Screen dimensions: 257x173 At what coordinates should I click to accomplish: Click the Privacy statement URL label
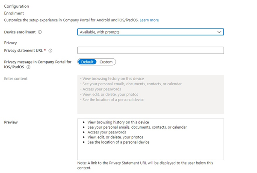pos(24,51)
